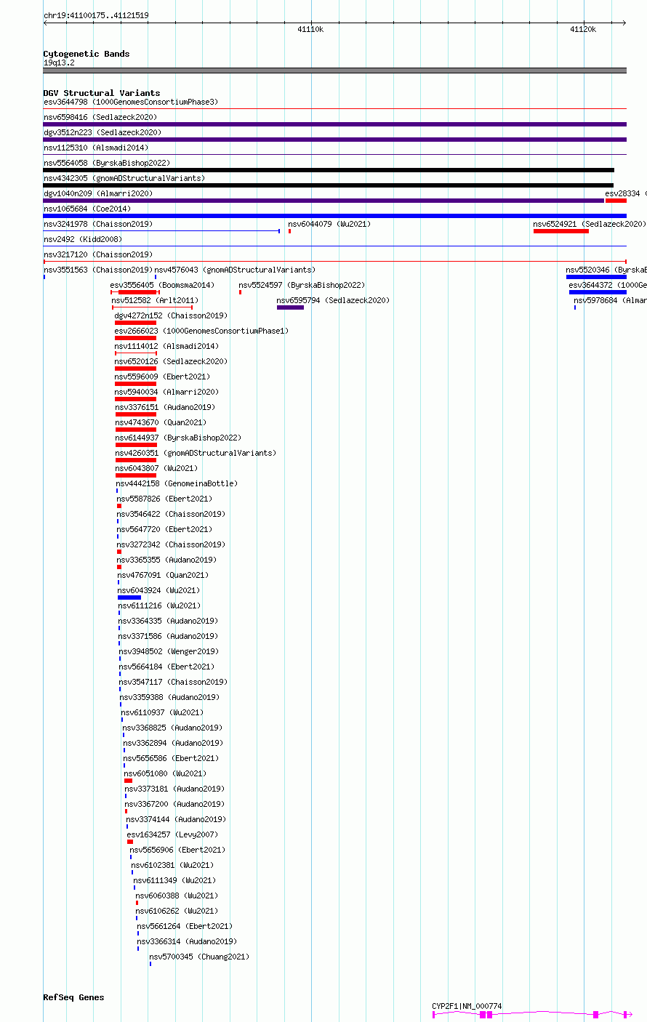The height and width of the screenshot is (1022, 647).
Task: Open variant nsv4442158 (GenomeinaBottle)
Action: pos(177,483)
